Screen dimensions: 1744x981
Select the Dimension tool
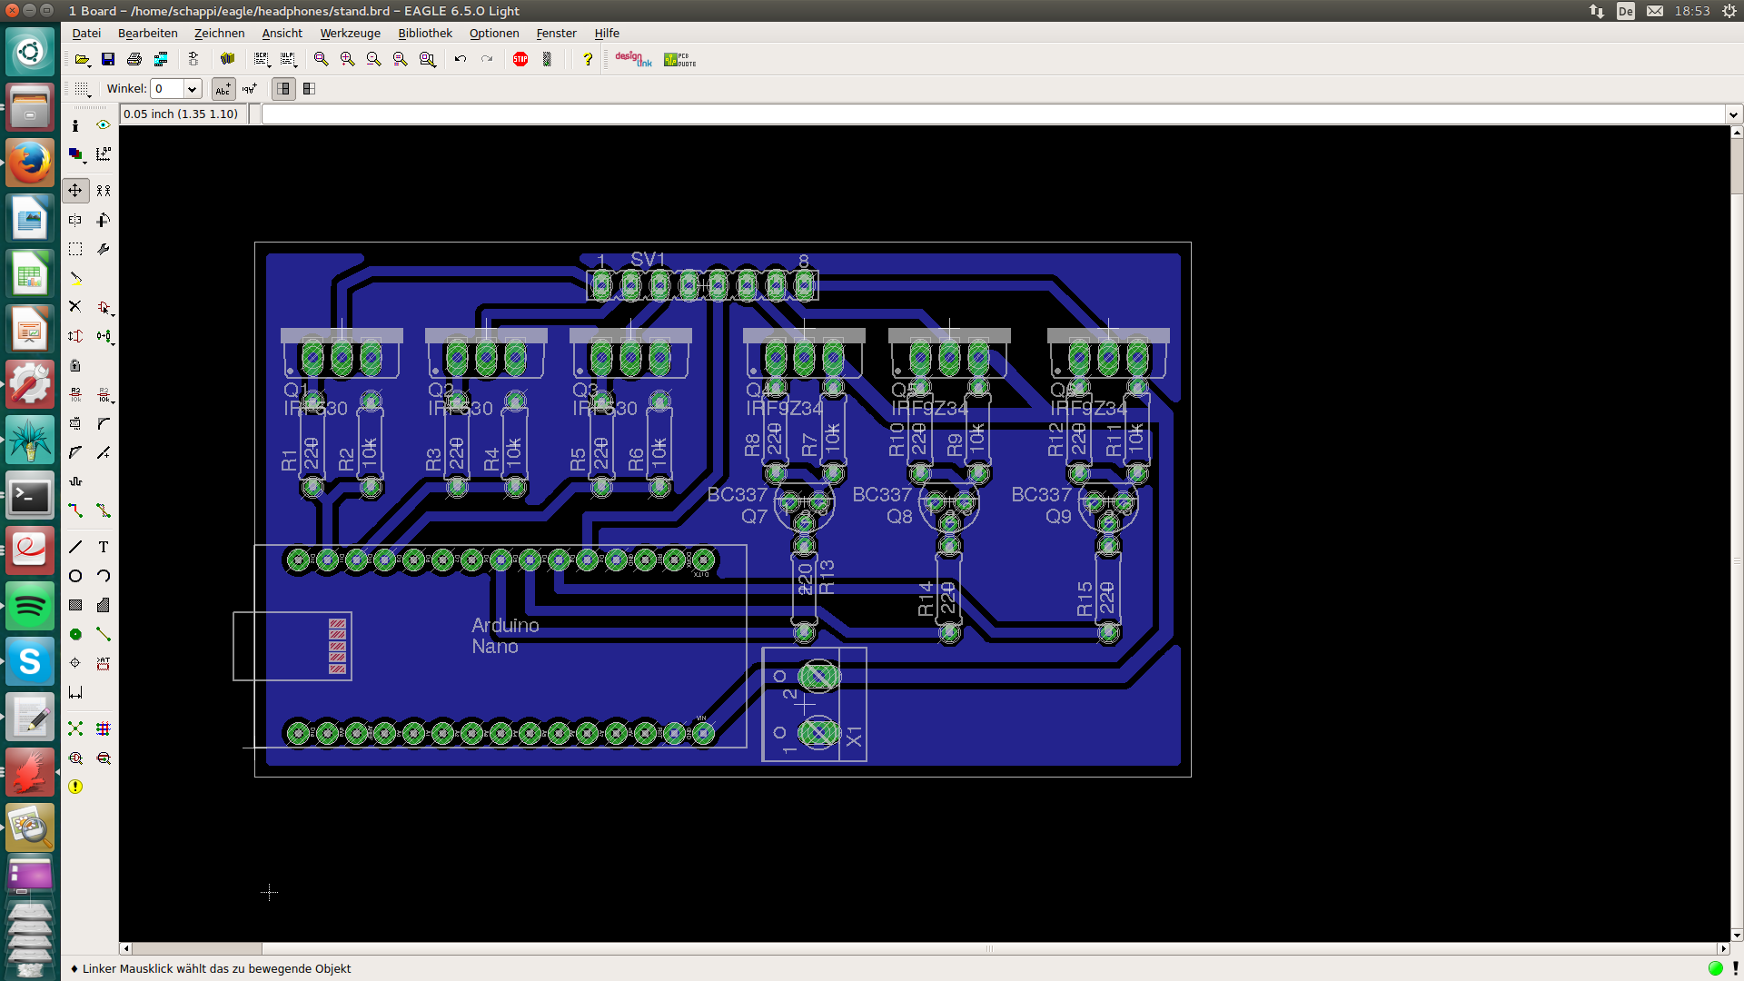tap(75, 692)
